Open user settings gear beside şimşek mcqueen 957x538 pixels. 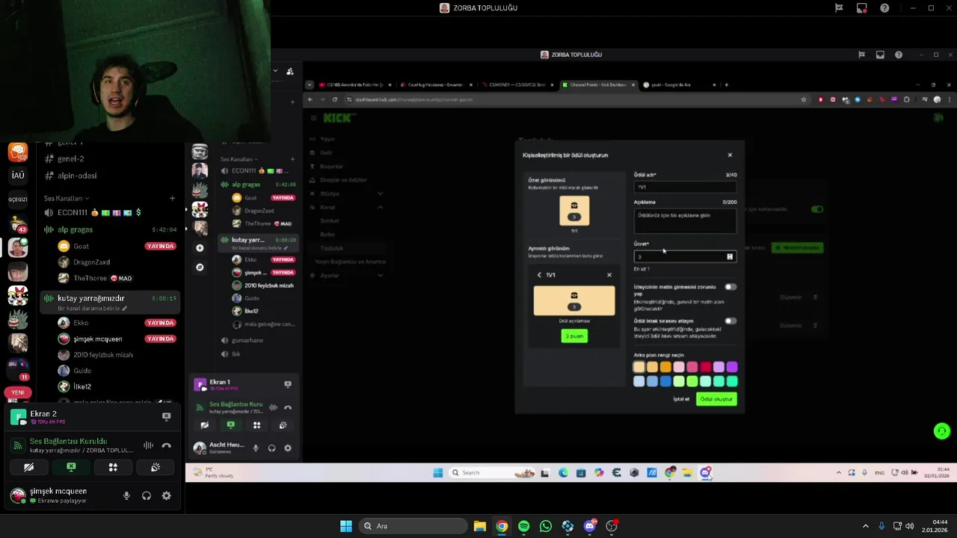point(167,495)
